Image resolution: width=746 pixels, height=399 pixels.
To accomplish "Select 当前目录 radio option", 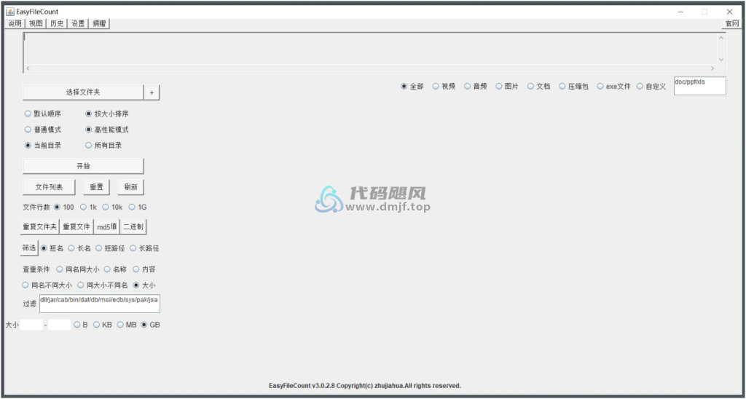I will point(43,146).
